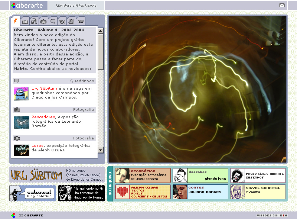The height and width of the screenshot is (219, 297).
Task: Open the Aleph Ozuas archive card
Action: (143, 192)
